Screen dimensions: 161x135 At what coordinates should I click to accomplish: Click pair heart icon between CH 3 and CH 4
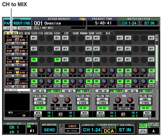point(123,115)
